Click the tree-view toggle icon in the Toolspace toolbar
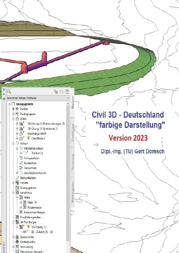Image resolution: width=179 pixels, height=253 pixels. (x=56, y=92)
